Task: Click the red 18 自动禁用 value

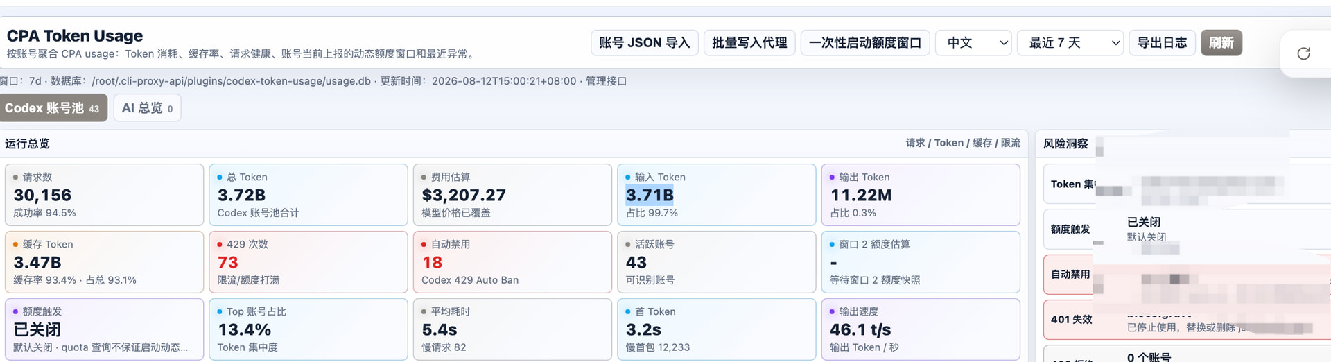Action: coord(432,263)
